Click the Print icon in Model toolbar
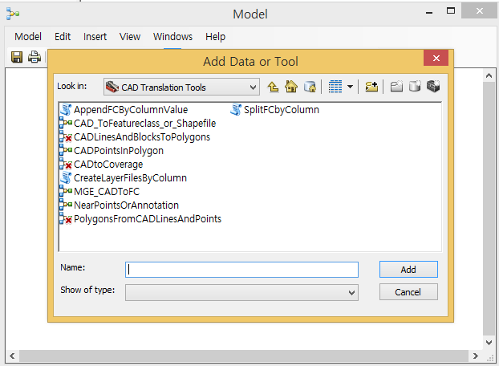The height and width of the screenshot is (366, 499). tap(34, 57)
